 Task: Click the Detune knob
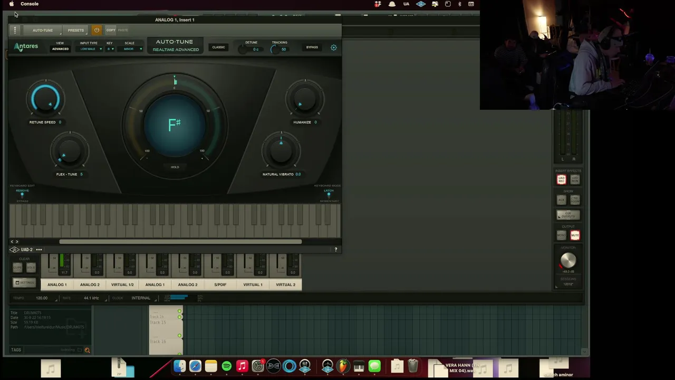(x=243, y=50)
